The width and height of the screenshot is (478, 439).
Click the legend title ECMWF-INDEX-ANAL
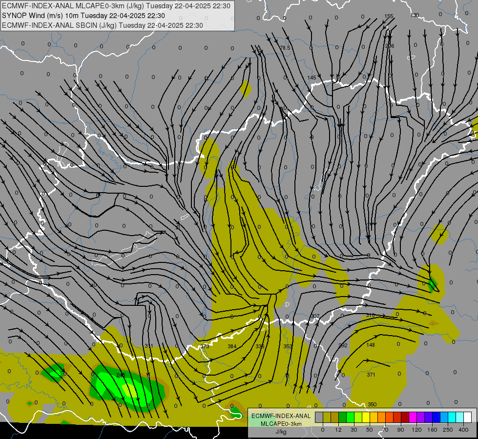pyautogui.click(x=281, y=416)
